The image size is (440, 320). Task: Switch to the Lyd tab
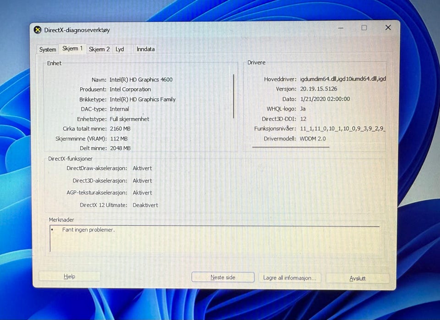(x=120, y=49)
